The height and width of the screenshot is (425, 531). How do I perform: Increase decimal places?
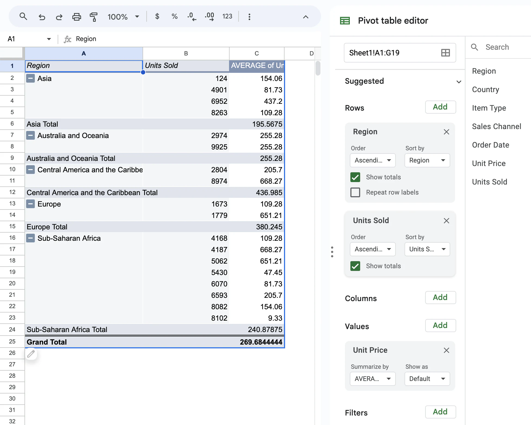click(x=209, y=17)
